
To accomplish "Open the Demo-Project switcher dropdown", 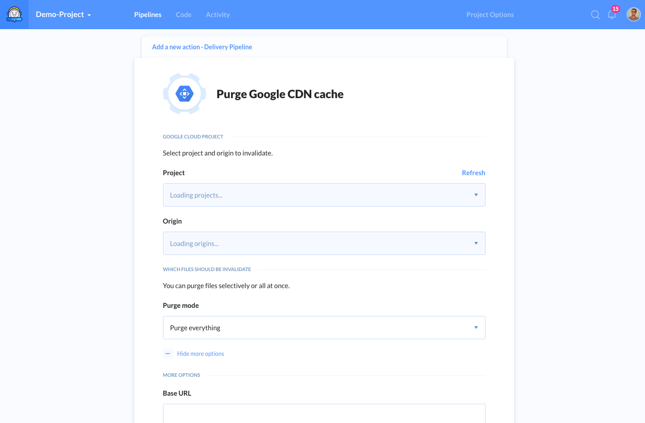I will (x=63, y=14).
